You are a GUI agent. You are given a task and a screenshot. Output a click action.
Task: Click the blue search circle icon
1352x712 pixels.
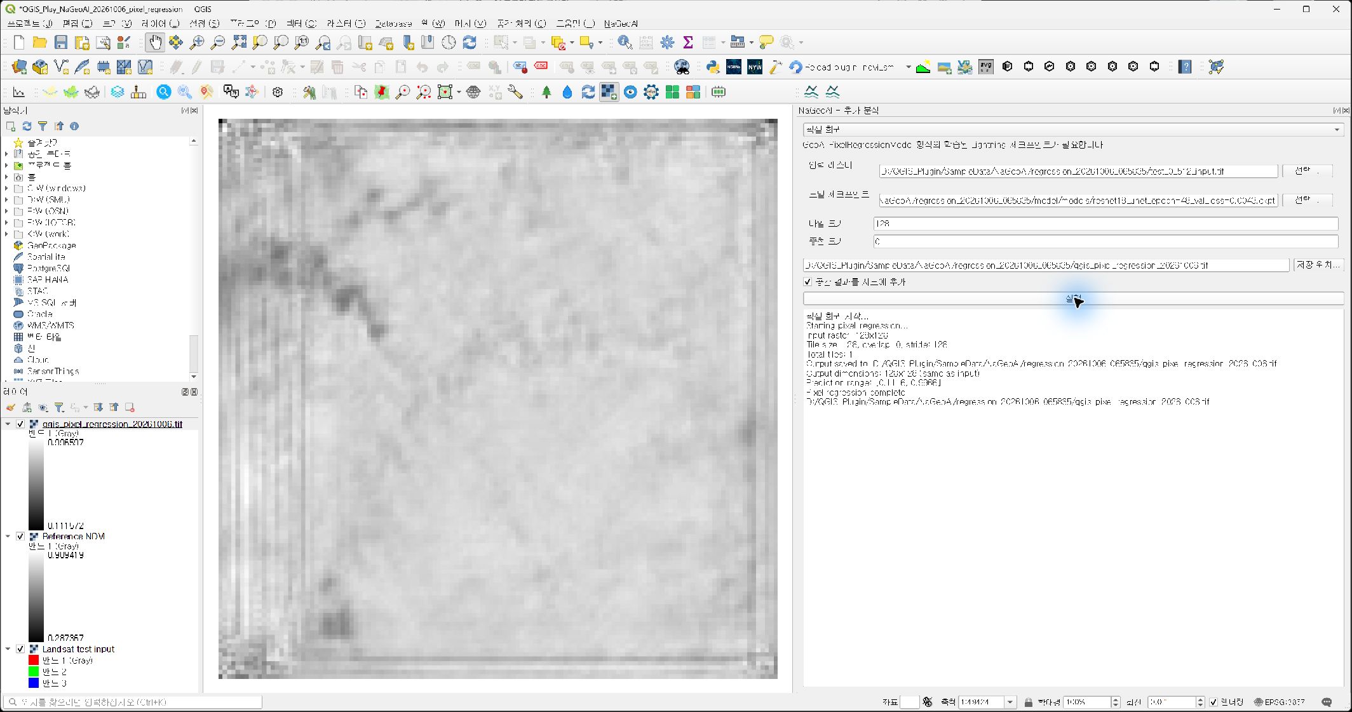click(164, 92)
